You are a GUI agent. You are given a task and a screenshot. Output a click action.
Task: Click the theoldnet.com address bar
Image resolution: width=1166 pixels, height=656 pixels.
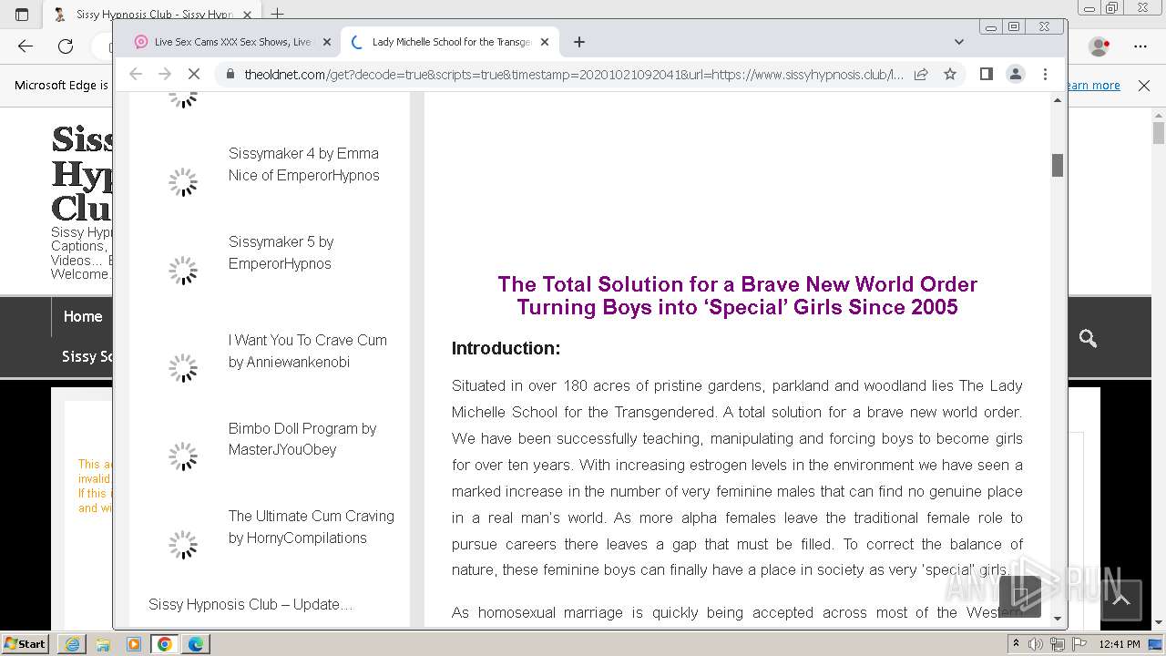coord(574,74)
